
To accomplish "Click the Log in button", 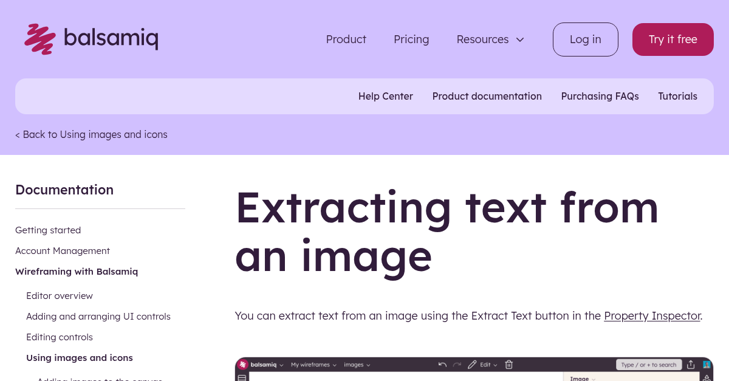I will point(585,39).
